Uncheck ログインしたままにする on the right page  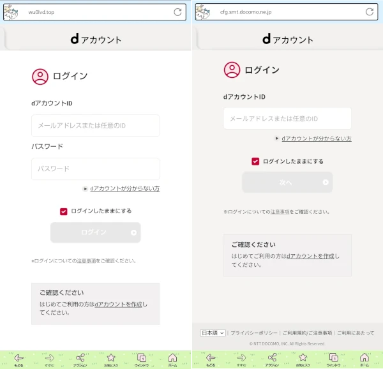(255, 162)
